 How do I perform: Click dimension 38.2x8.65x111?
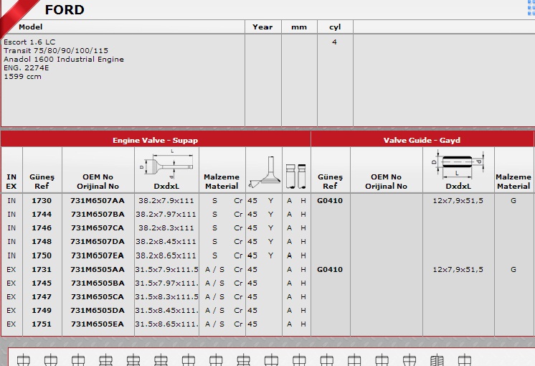click(x=166, y=255)
